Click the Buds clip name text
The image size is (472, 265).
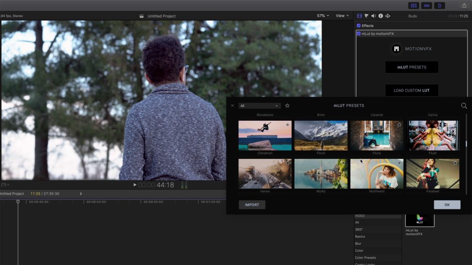(413, 16)
